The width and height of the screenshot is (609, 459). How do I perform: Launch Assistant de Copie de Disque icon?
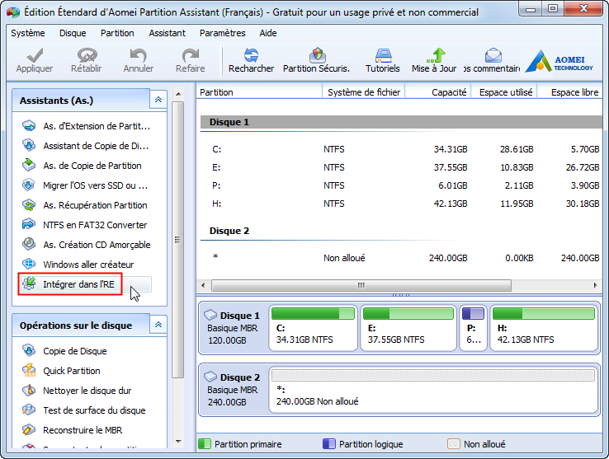(x=29, y=146)
